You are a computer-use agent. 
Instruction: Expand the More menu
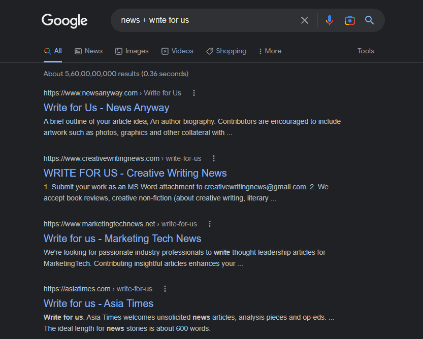[270, 51]
